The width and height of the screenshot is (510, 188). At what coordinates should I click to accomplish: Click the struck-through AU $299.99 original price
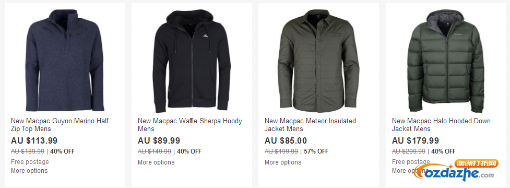pos(409,151)
